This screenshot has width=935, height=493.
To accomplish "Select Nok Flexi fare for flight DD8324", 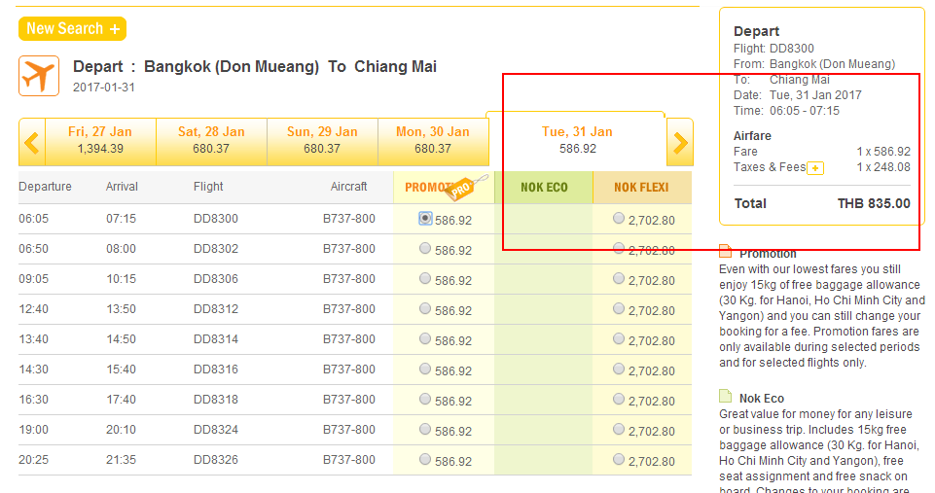I will tap(619, 429).
